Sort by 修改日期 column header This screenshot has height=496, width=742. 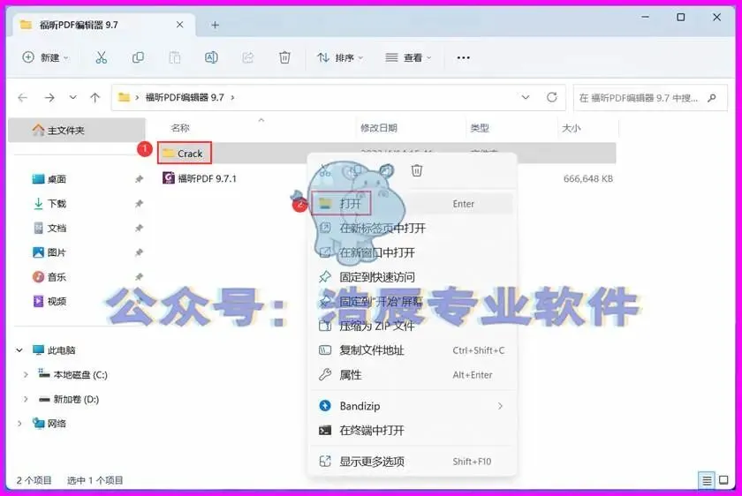(x=379, y=128)
